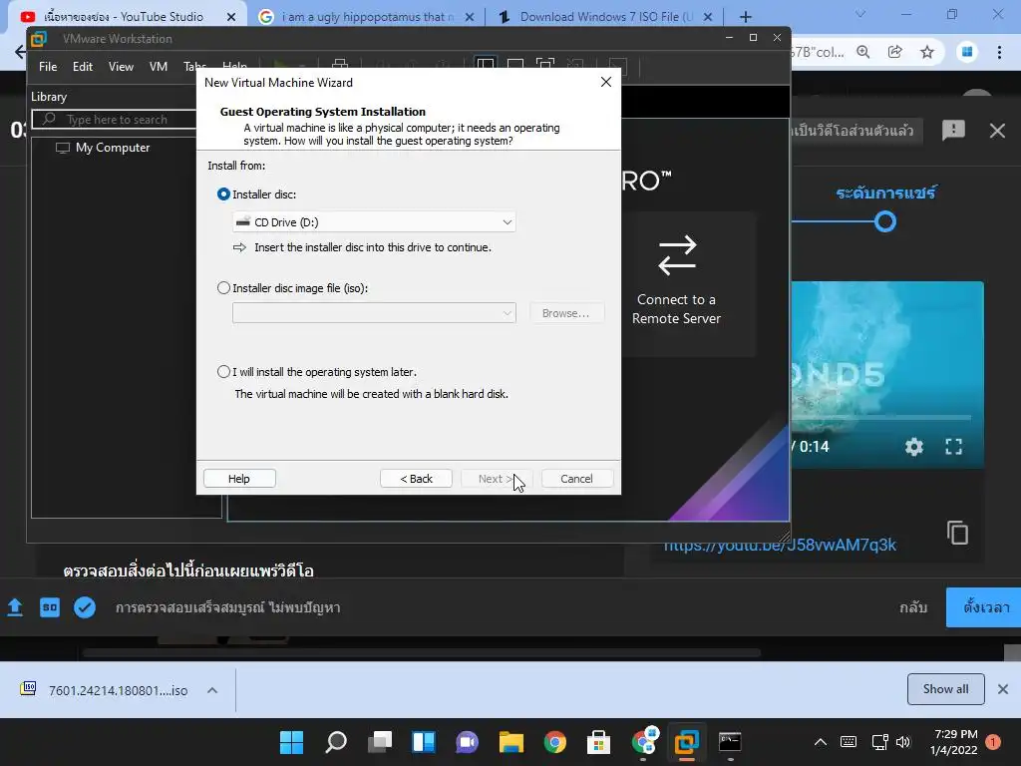
Task: Go back with the < Back button
Action: tap(416, 479)
